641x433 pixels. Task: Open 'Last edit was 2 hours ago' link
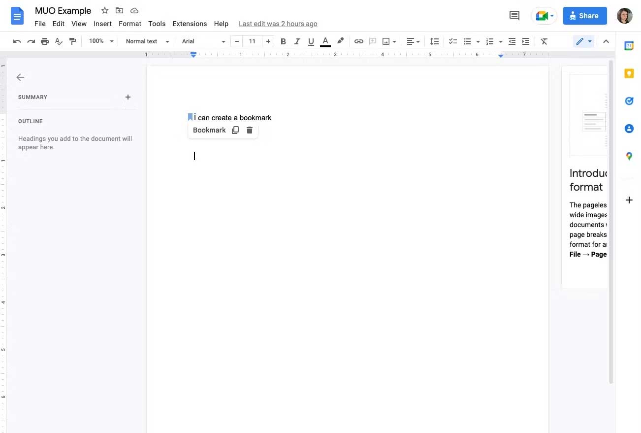tap(278, 24)
